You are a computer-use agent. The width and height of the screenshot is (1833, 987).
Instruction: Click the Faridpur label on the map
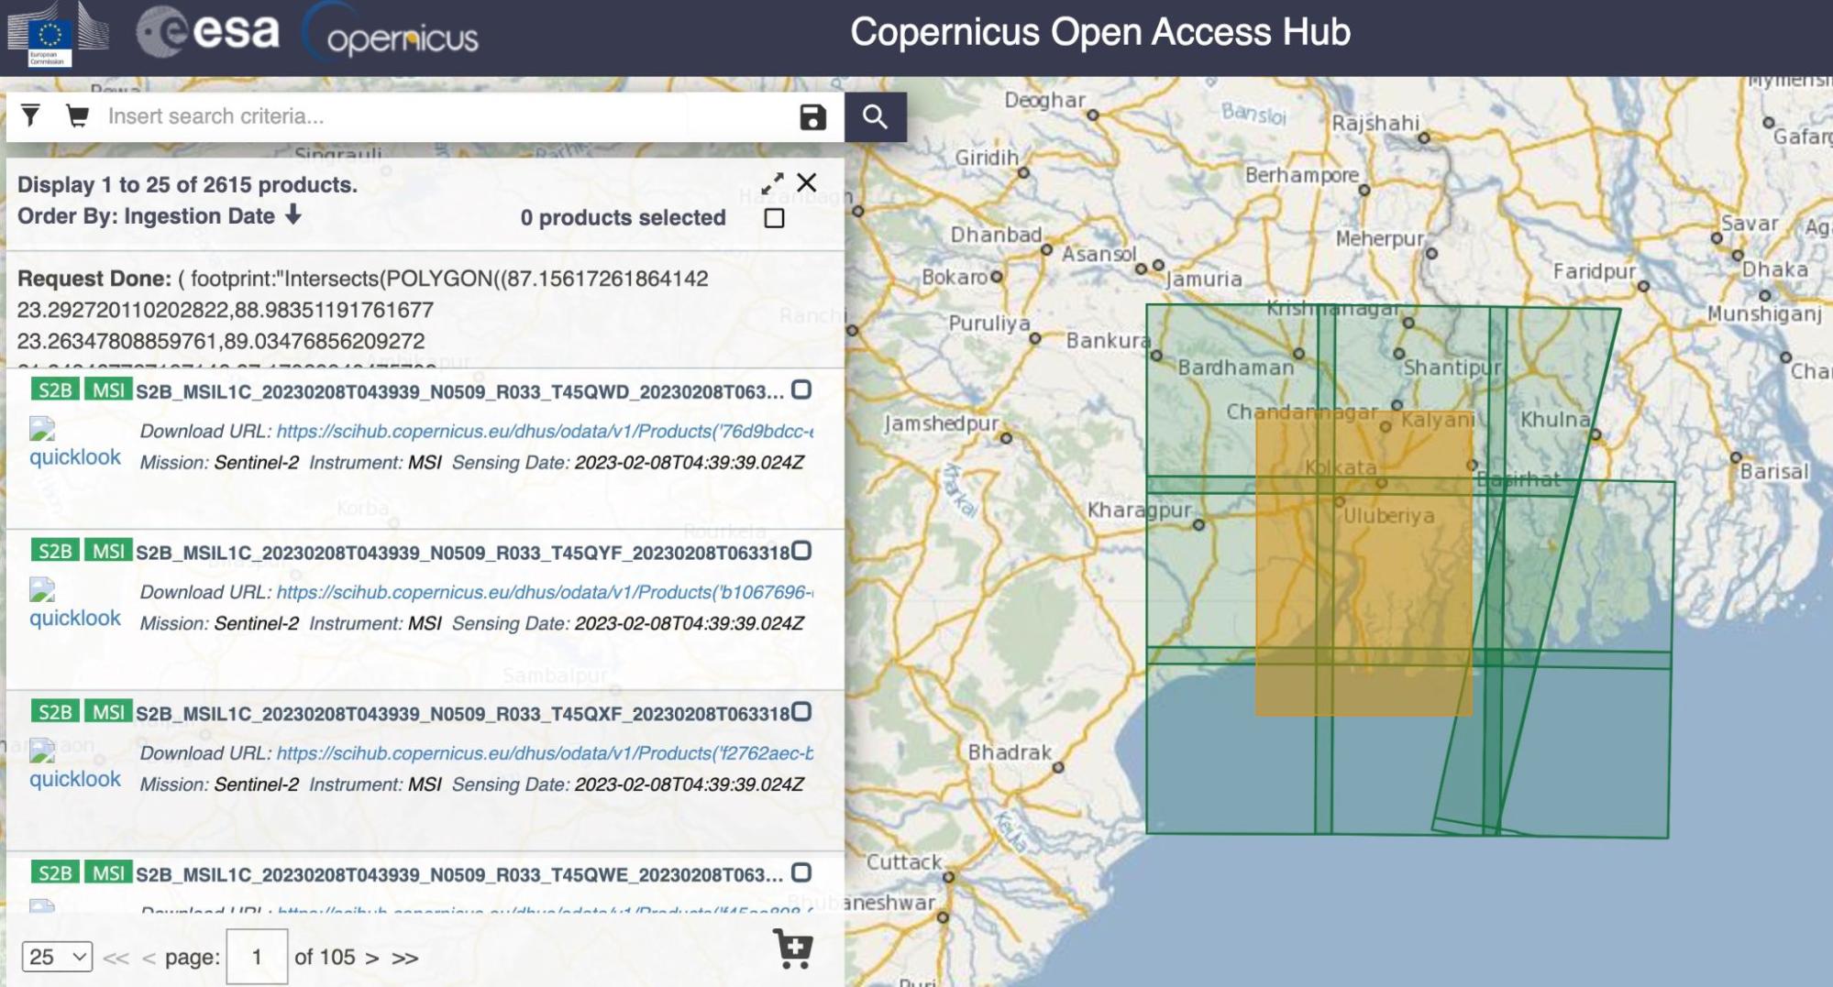click(x=1595, y=271)
